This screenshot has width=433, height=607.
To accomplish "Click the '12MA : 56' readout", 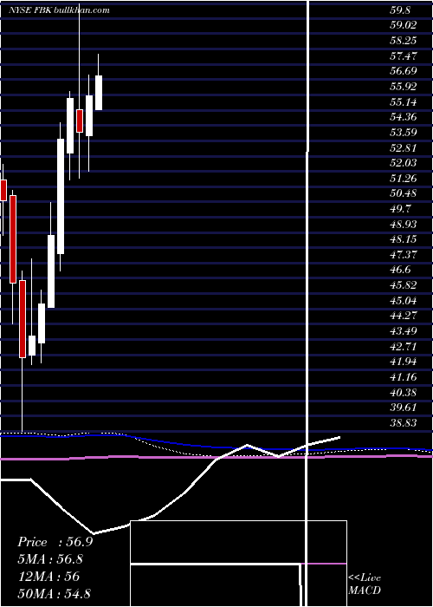I will (x=48, y=577).
